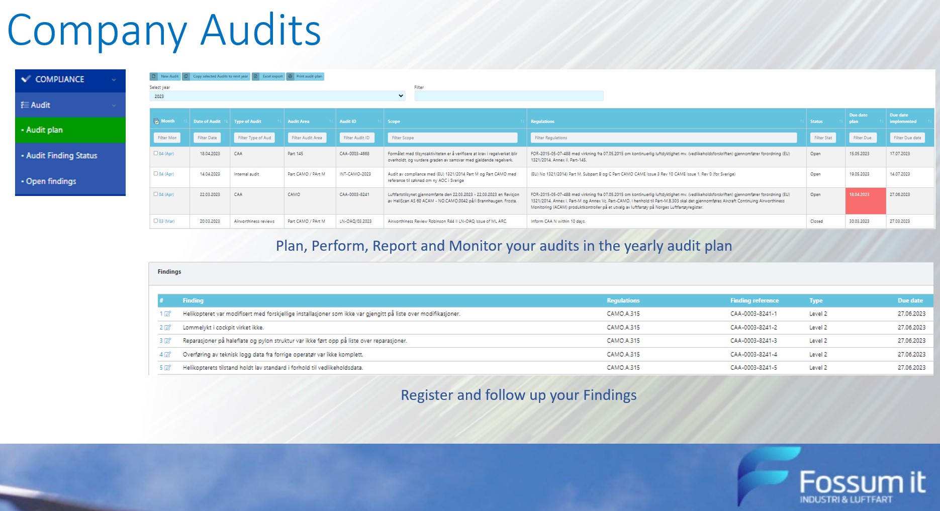Click the Filter Due date plan field
The height and width of the screenshot is (511, 940).
click(863, 138)
